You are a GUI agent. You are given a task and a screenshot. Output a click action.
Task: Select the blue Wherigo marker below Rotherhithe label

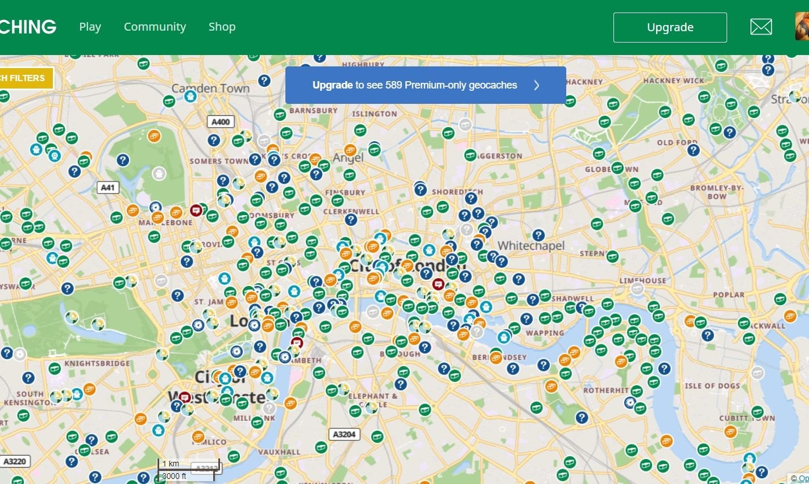pos(630,402)
